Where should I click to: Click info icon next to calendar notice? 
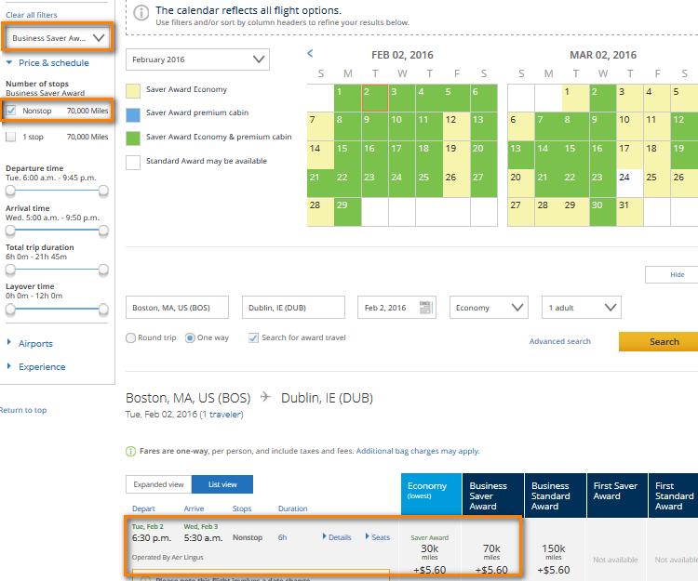(x=141, y=13)
